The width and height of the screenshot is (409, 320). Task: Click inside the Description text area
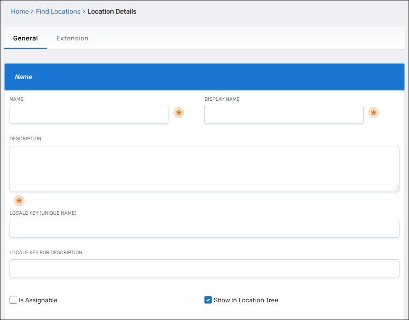pyautogui.click(x=204, y=169)
